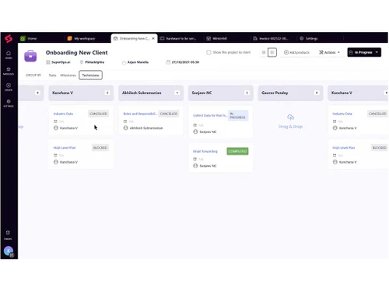Viewport: 389px width, 292px height.
Task: Click the calendar icon on Roles and Responsibil... card
Action: (x=125, y=121)
